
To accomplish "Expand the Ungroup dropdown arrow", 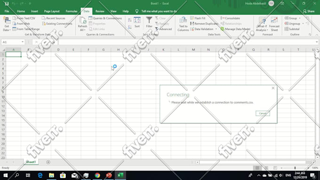I will pyautogui.click(x=303, y=24).
